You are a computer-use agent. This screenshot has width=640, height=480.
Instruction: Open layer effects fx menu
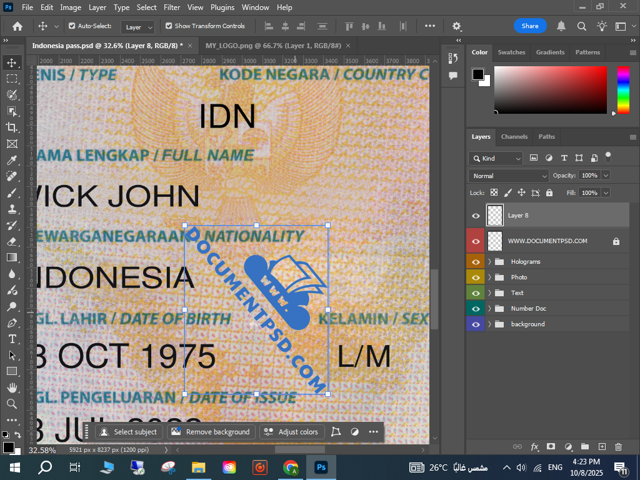coord(534,447)
